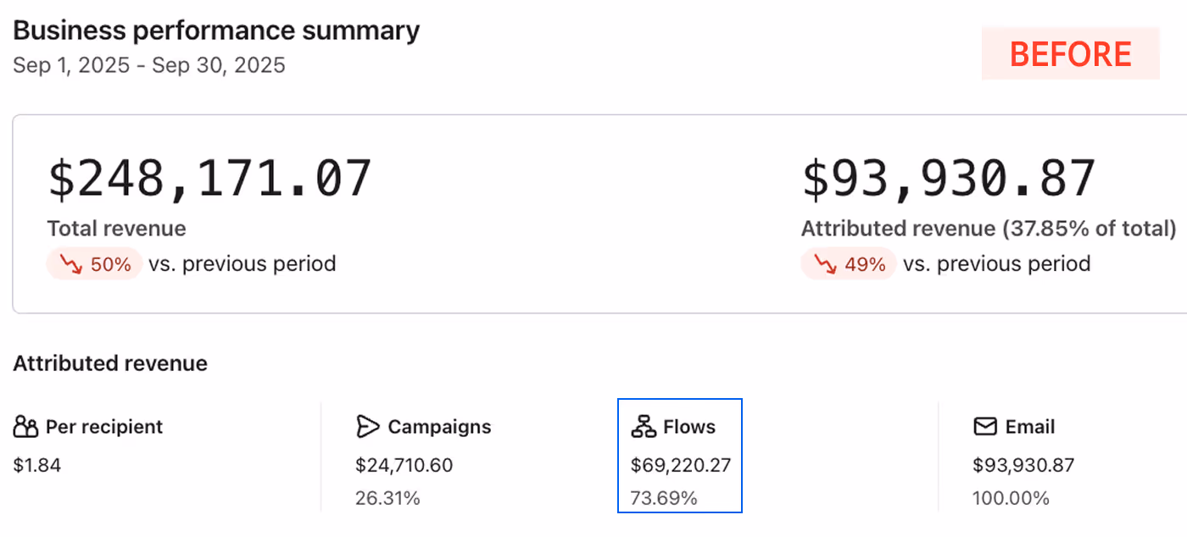Image resolution: width=1187 pixels, height=537 pixels.
Task: Click the downward trend arrow beside 50%
Action: [x=70, y=263]
